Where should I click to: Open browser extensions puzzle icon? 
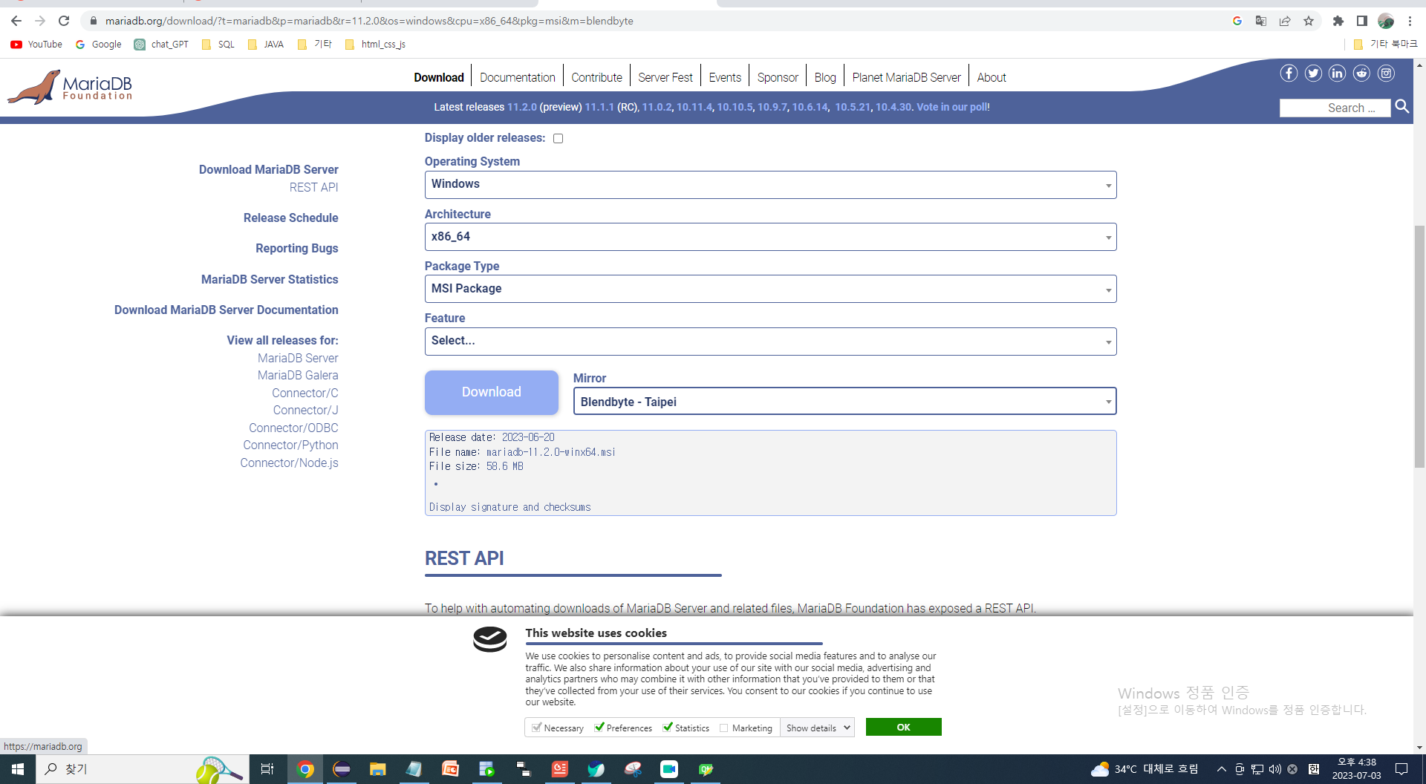click(1338, 21)
